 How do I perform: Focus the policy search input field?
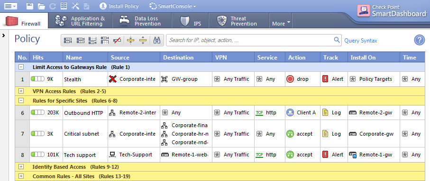(x=249, y=40)
